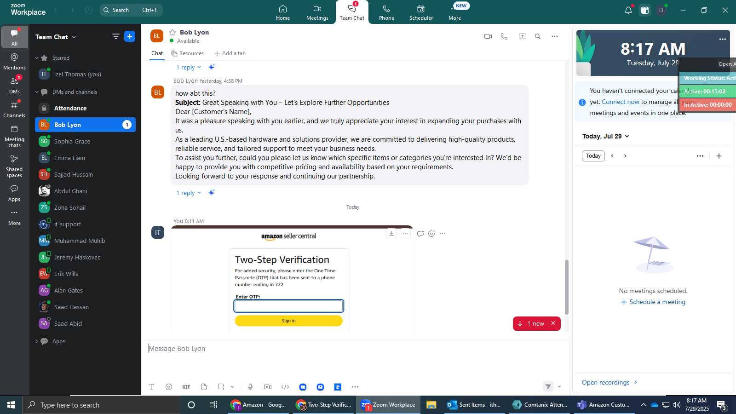Click Schedule a meeting link
The height and width of the screenshot is (414, 736).
point(653,302)
